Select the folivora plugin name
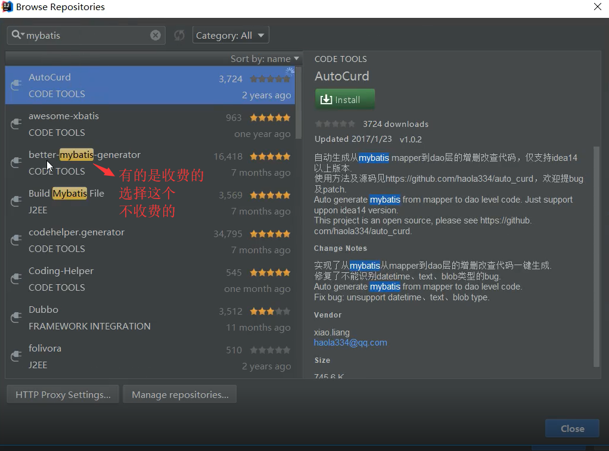609x451 pixels. pos(45,348)
